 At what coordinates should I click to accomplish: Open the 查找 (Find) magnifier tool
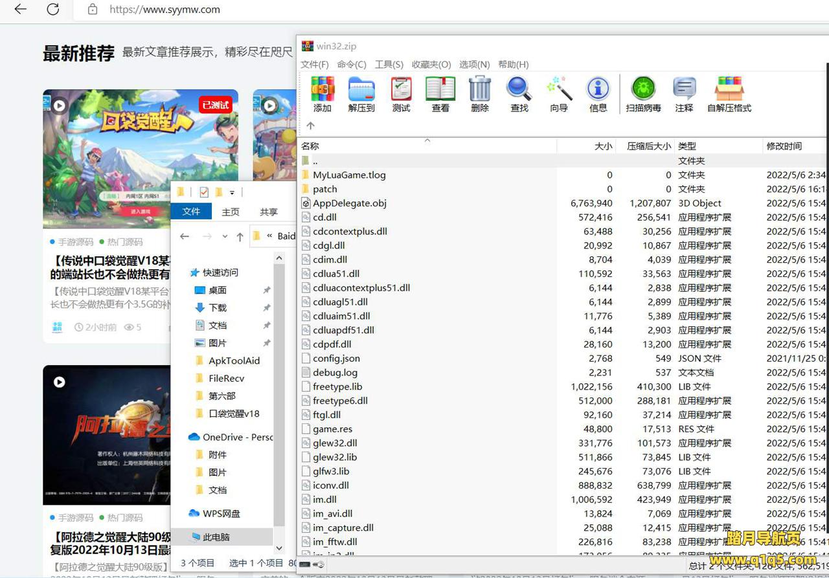point(519,94)
